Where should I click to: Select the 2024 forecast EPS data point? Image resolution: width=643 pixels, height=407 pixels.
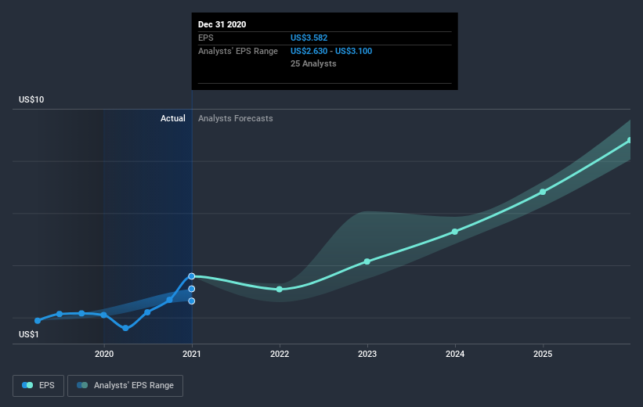[455, 232]
